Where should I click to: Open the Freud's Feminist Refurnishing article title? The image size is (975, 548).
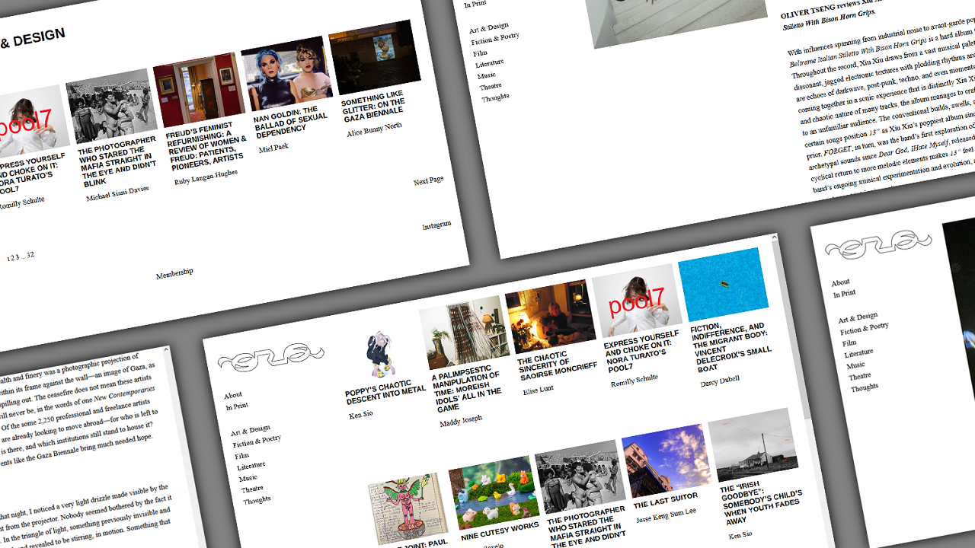pyautogui.click(x=206, y=148)
